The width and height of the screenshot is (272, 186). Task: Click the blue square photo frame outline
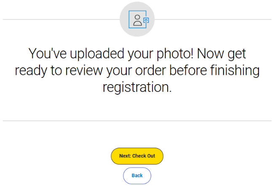pos(138,19)
